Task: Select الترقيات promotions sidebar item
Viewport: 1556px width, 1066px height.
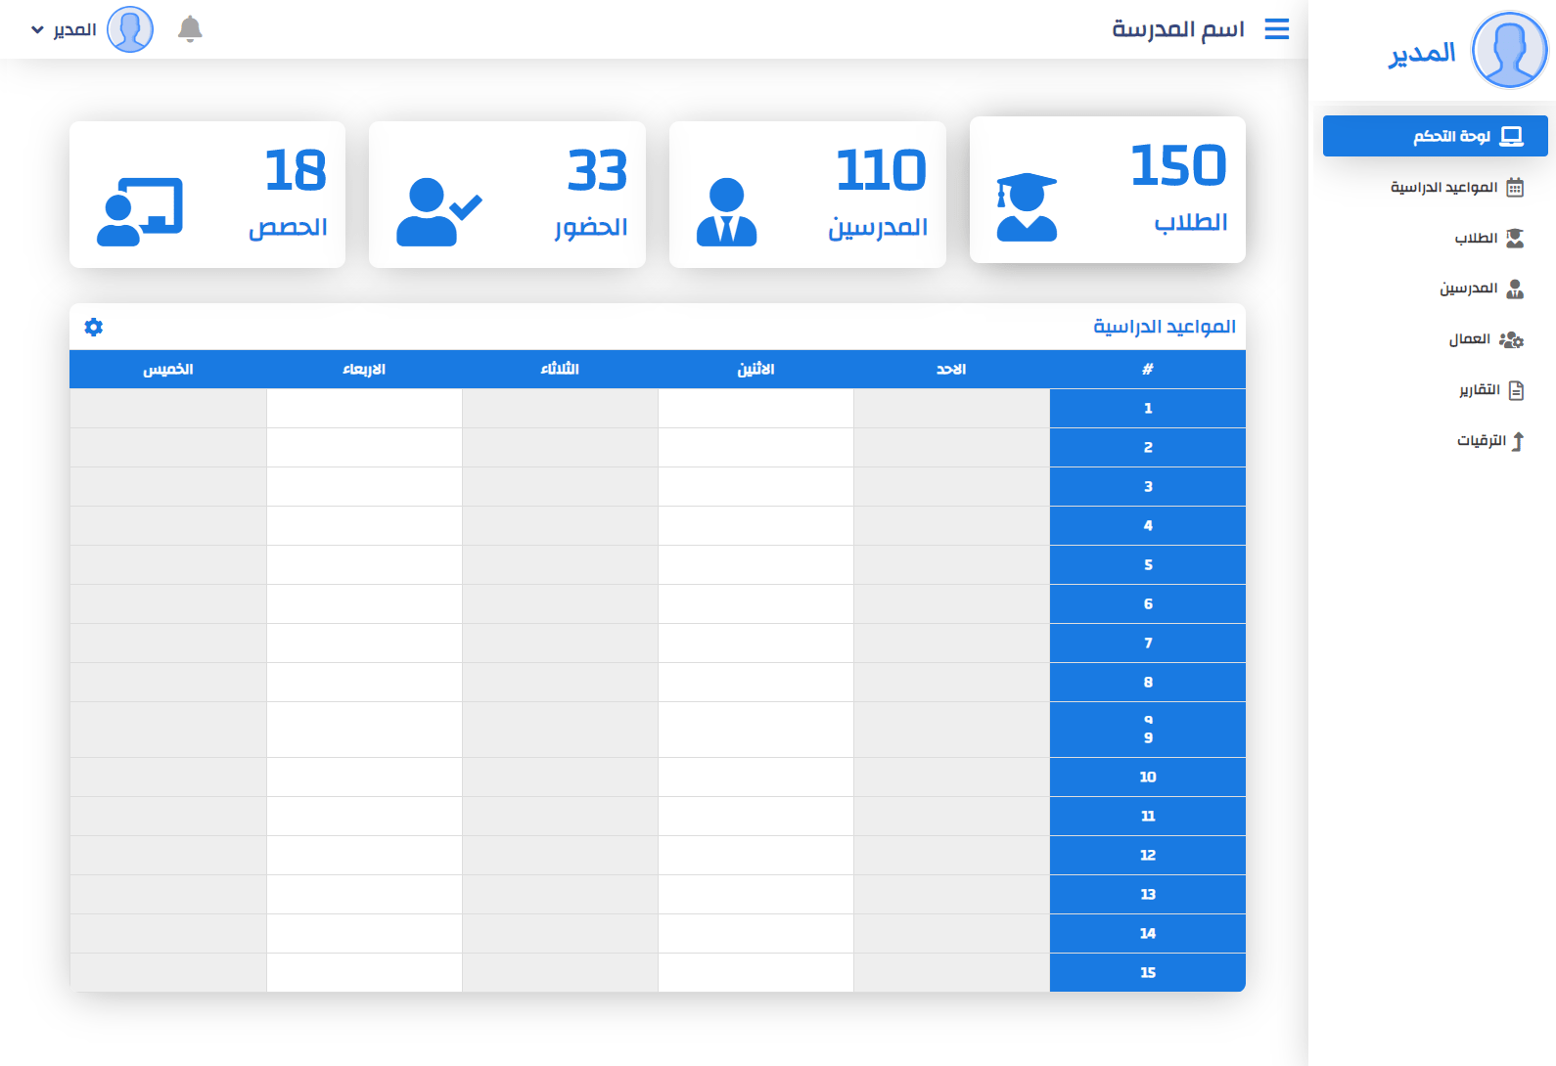Action: (1489, 441)
